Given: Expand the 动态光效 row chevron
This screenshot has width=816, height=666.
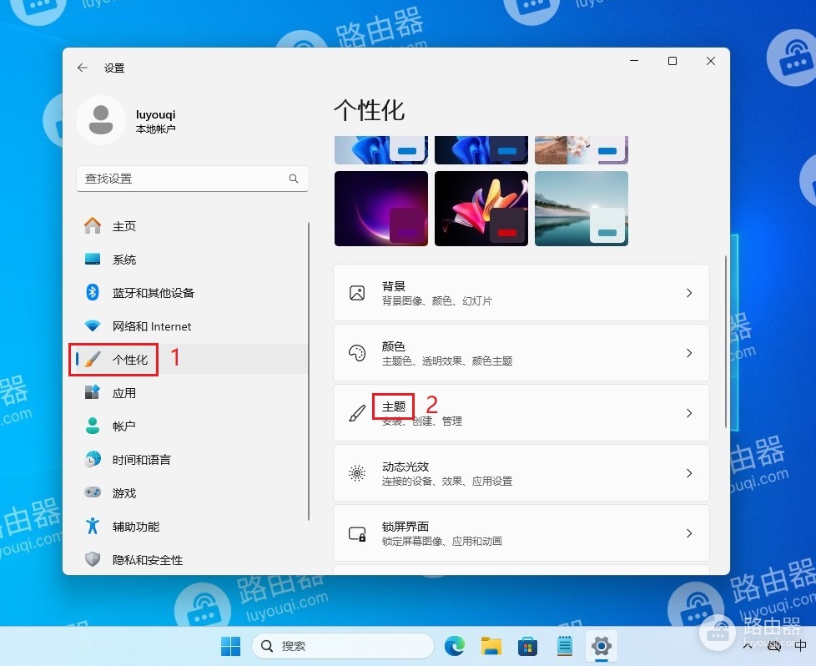Looking at the screenshot, I should (689, 473).
